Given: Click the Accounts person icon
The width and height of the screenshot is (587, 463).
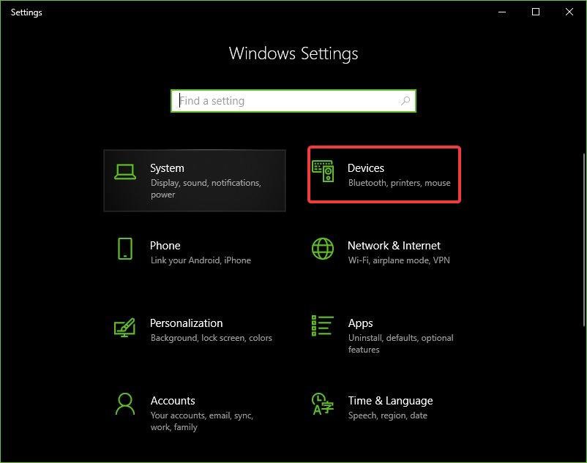Looking at the screenshot, I should tap(125, 404).
